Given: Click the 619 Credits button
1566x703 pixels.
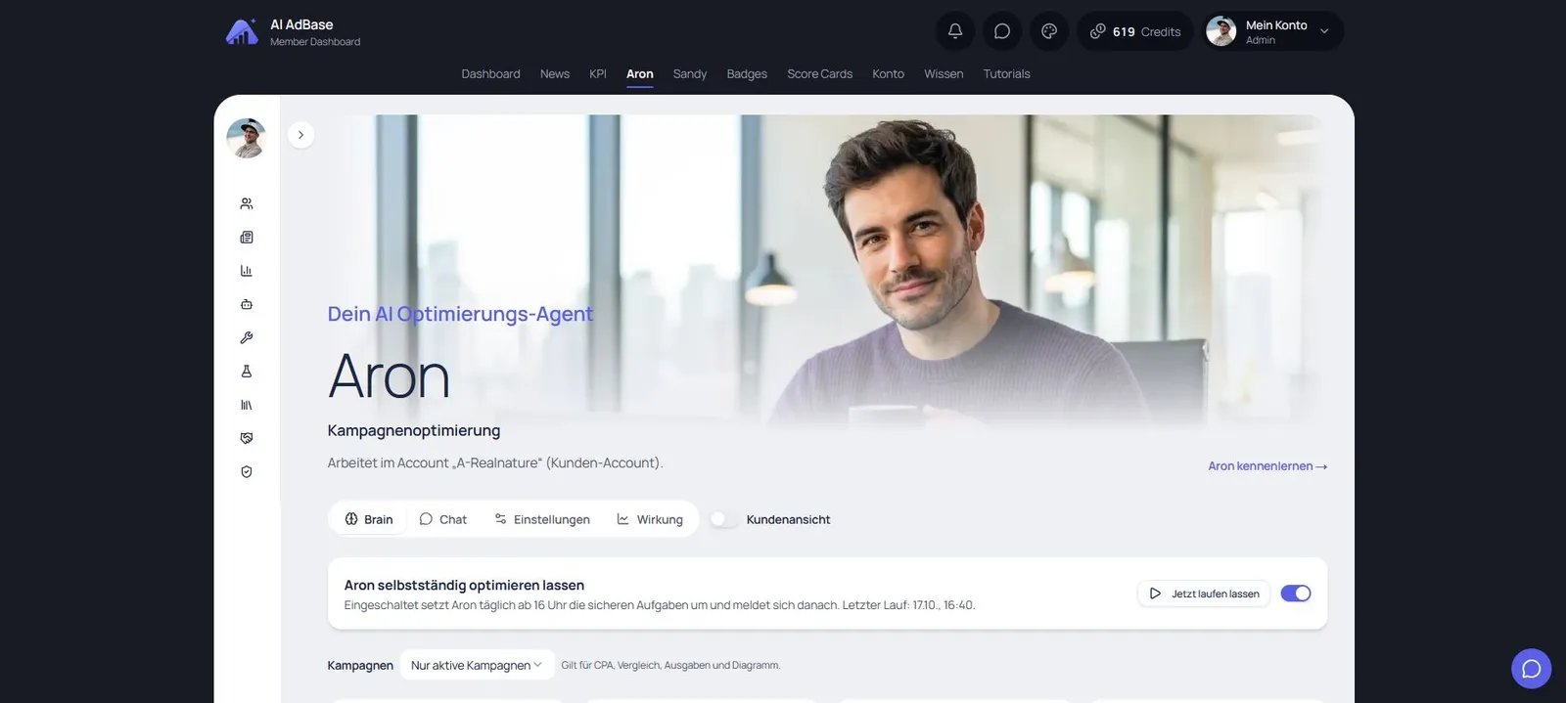Looking at the screenshot, I should (1135, 31).
